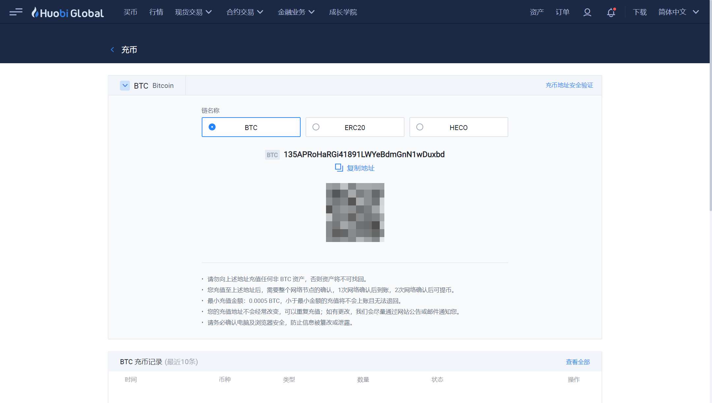Click the 充币地址安全验证 link
712x403 pixels.
tap(569, 85)
